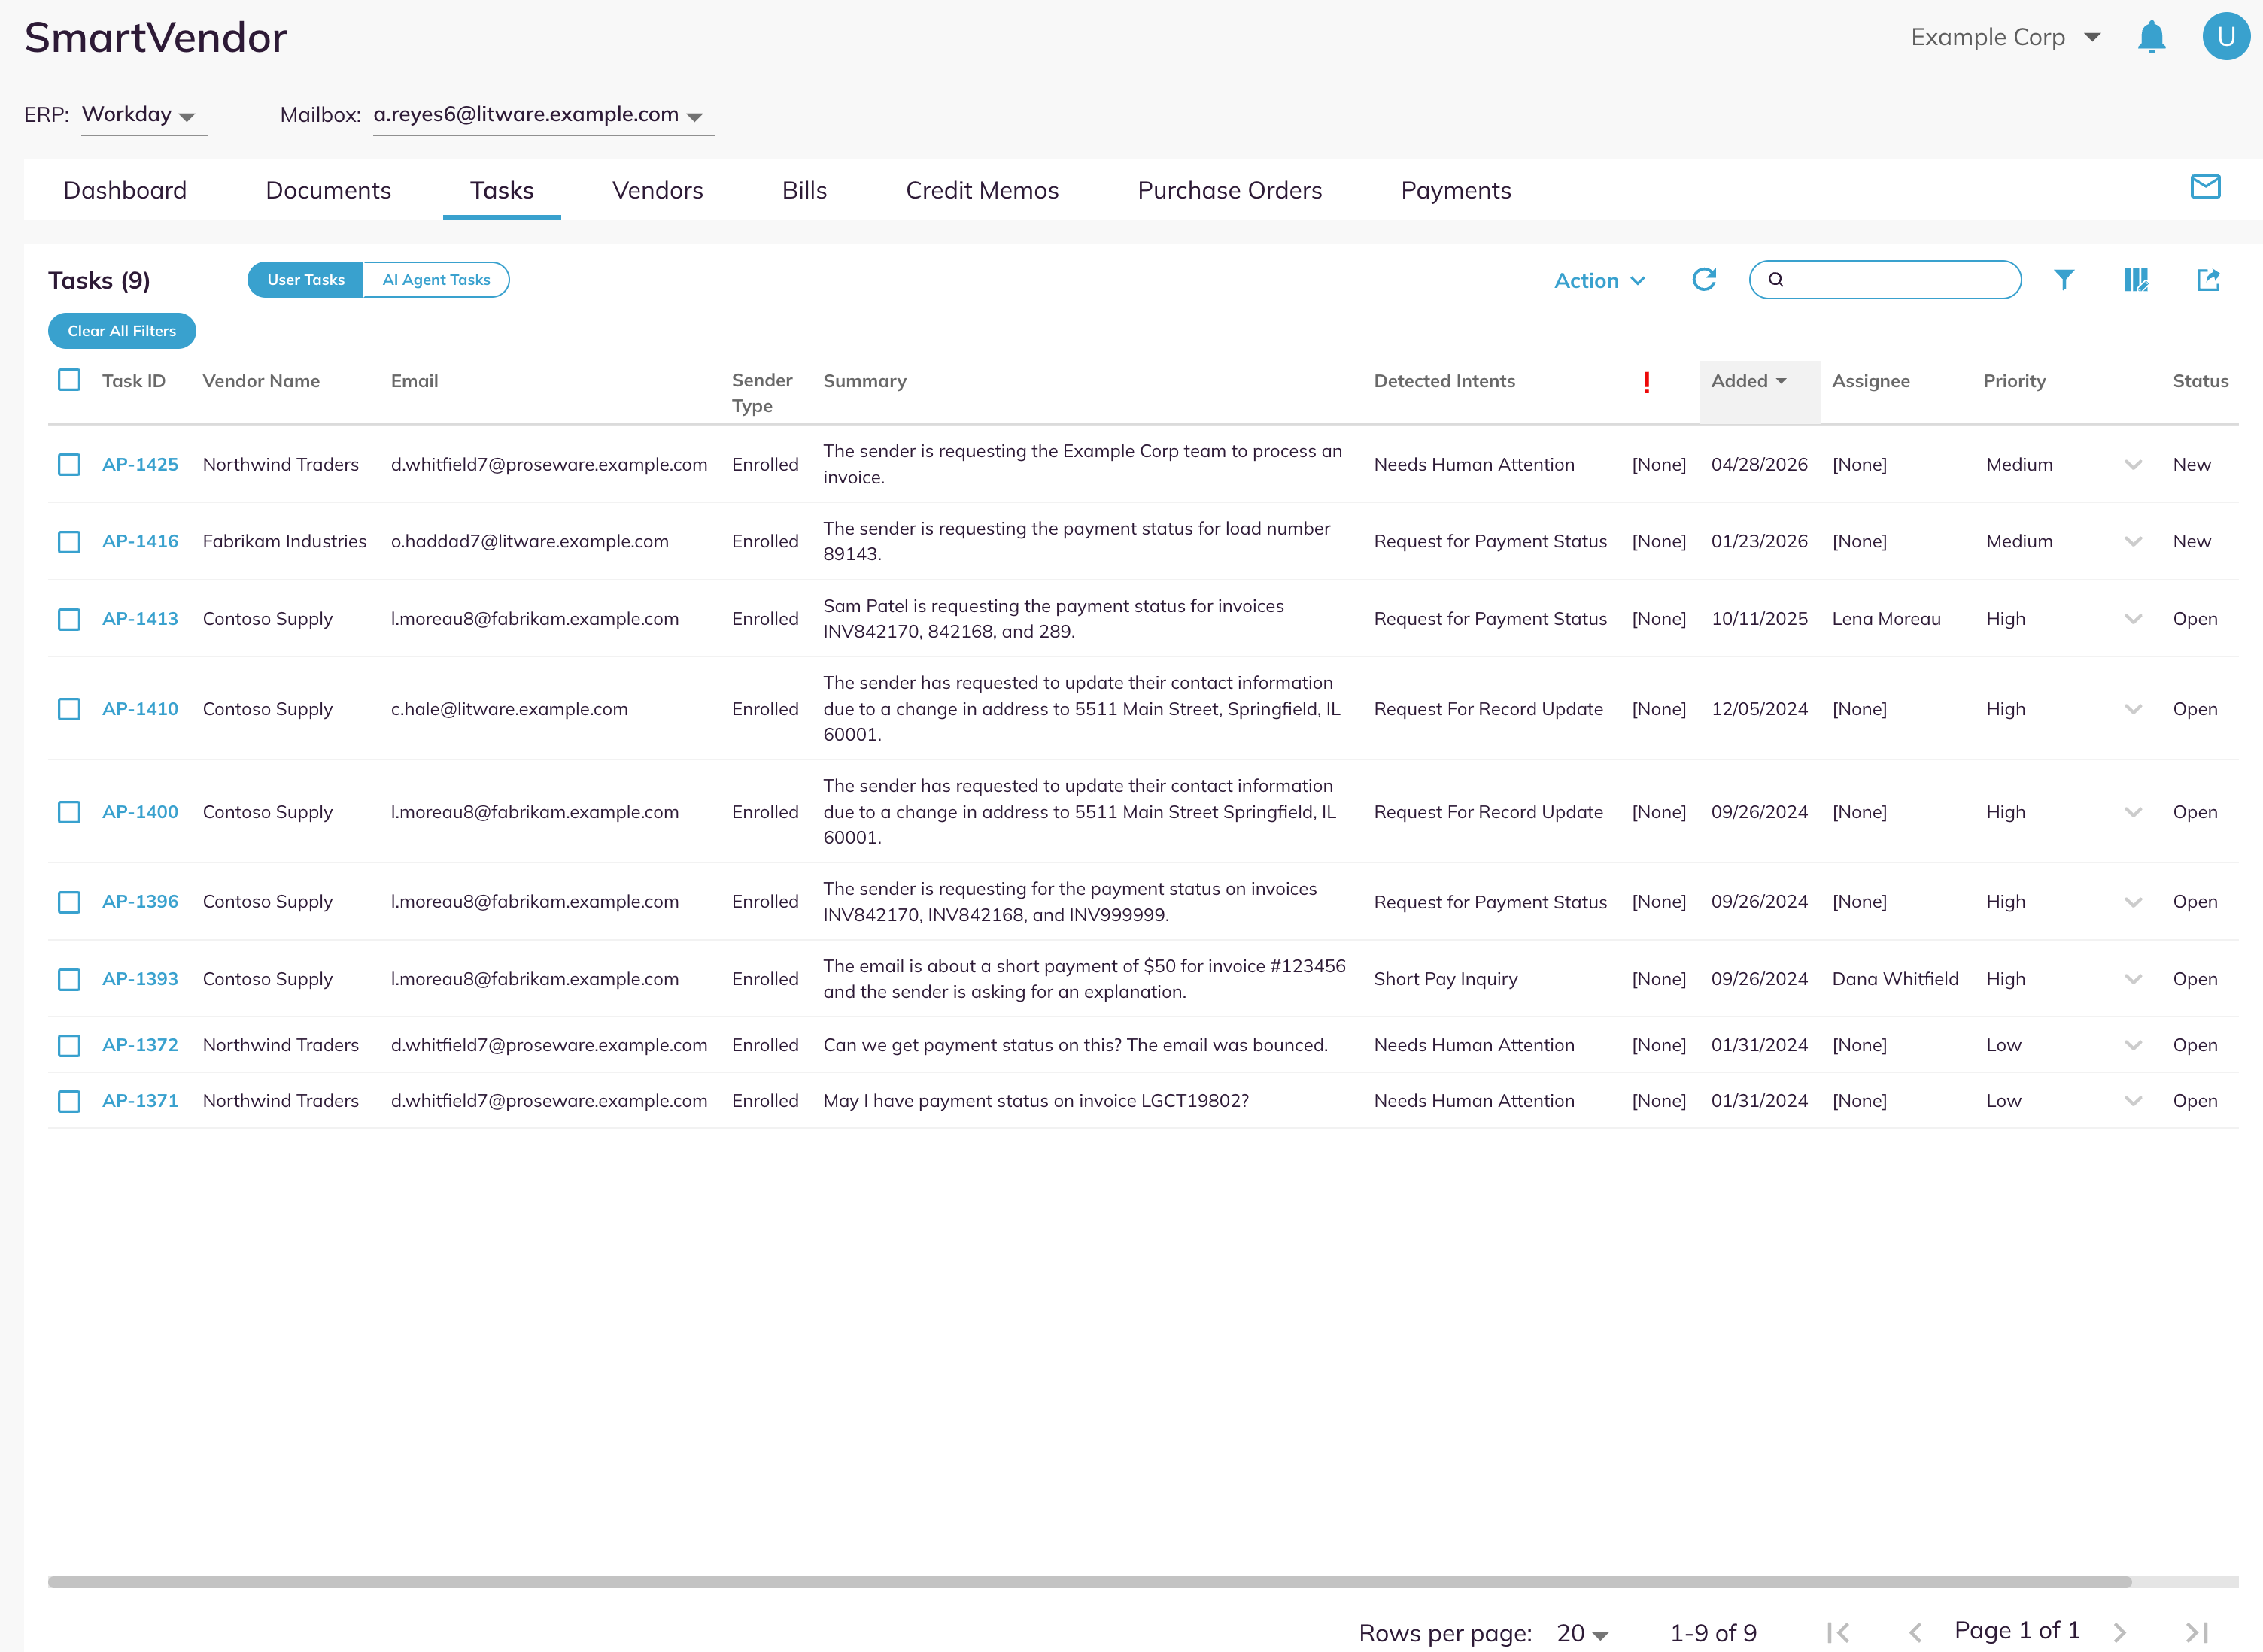Refresh the tasks list

(x=1704, y=280)
